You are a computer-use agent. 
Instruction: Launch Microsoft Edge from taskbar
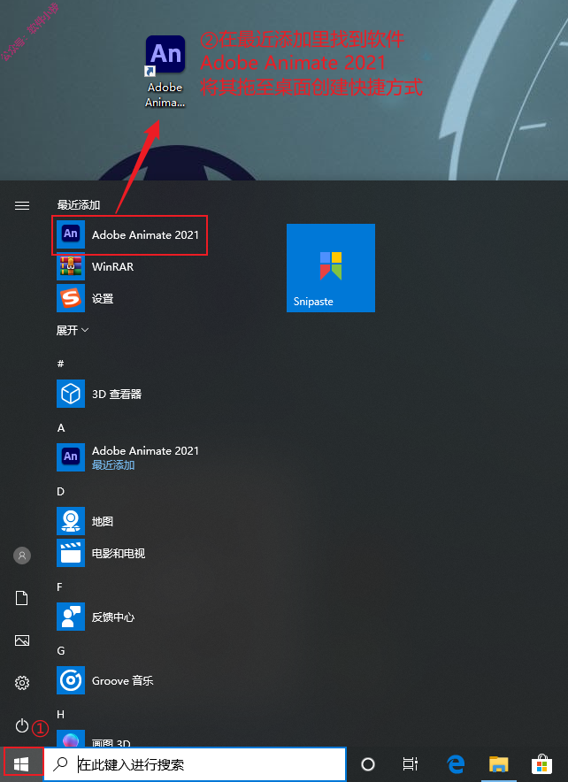456,763
